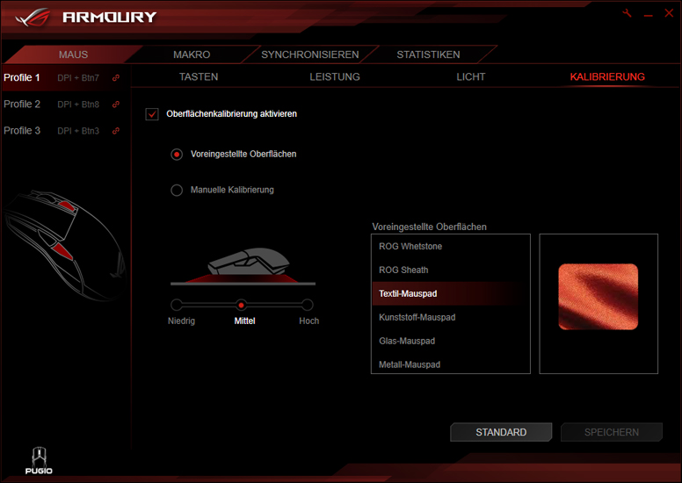Switch to the LEISTUNG sub-tab

[x=335, y=77]
